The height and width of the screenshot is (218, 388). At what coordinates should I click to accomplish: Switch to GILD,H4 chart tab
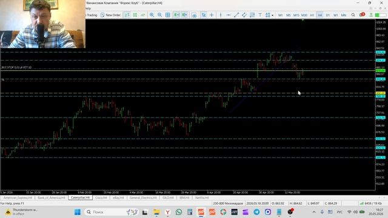tap(168, 198)
